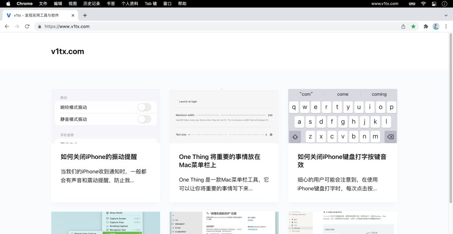Open the Tab 键 menu
The height and width of the screenshot is (234, 453).
click(151, 4)
